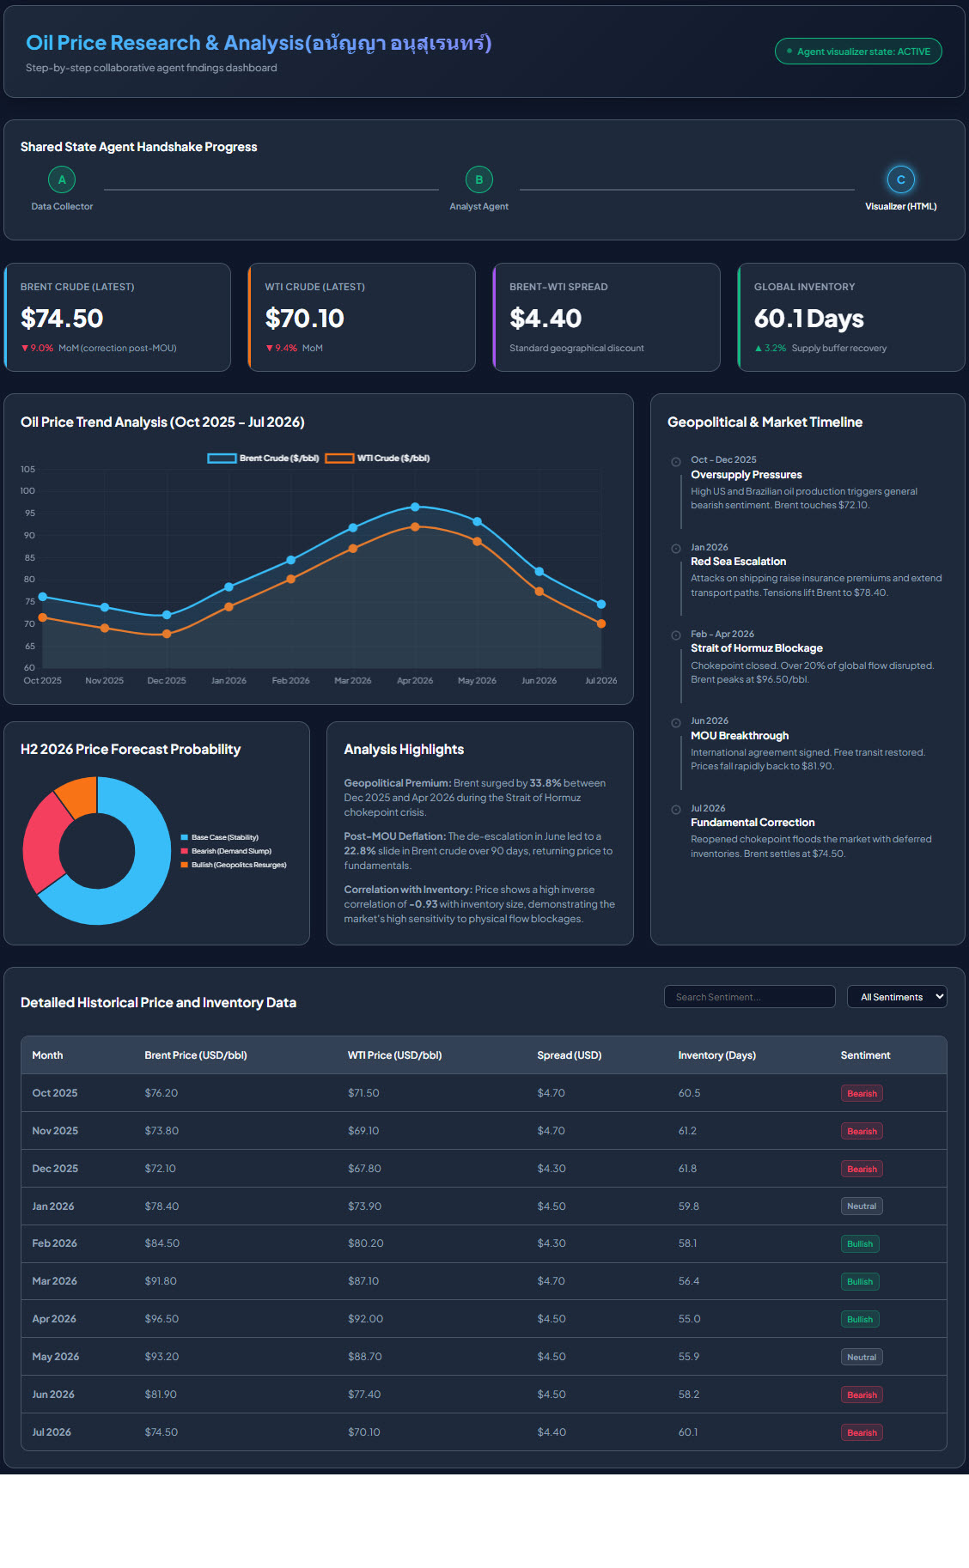Click the Bearish badge in Jul 2026 row

click(x=862, y=1432)
